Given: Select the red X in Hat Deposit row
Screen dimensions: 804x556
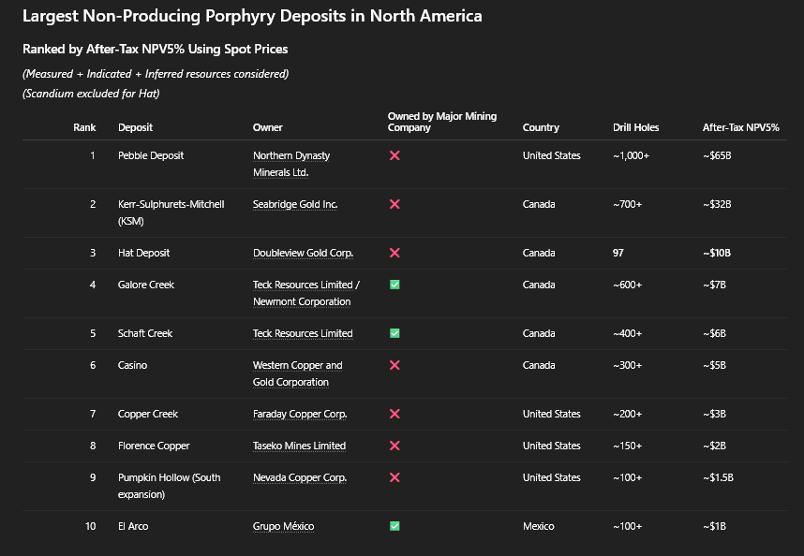Looking at the screenshot, I should coord(395,253).
